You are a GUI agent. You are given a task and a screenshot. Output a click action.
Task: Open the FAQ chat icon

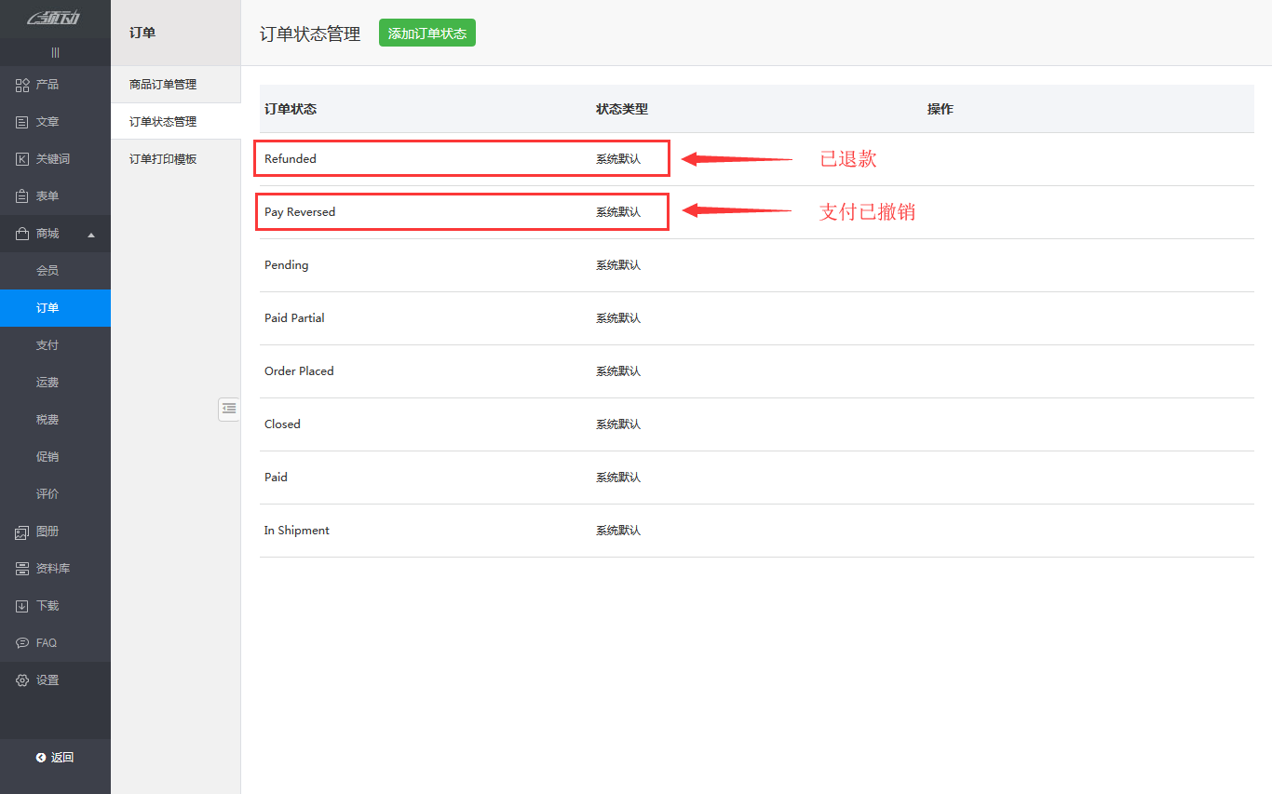[21, 642]
